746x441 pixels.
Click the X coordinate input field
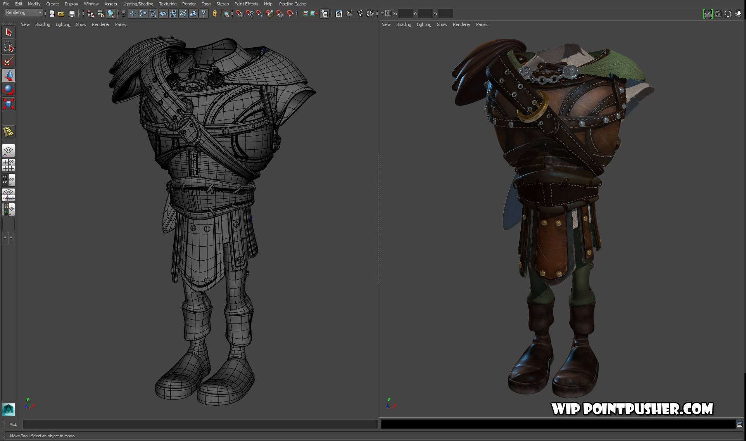point(405,14)
